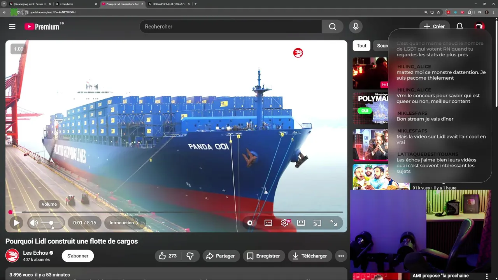Click the 1.00 playback speed badge
The image size is (498, 280).
point(19,49)
